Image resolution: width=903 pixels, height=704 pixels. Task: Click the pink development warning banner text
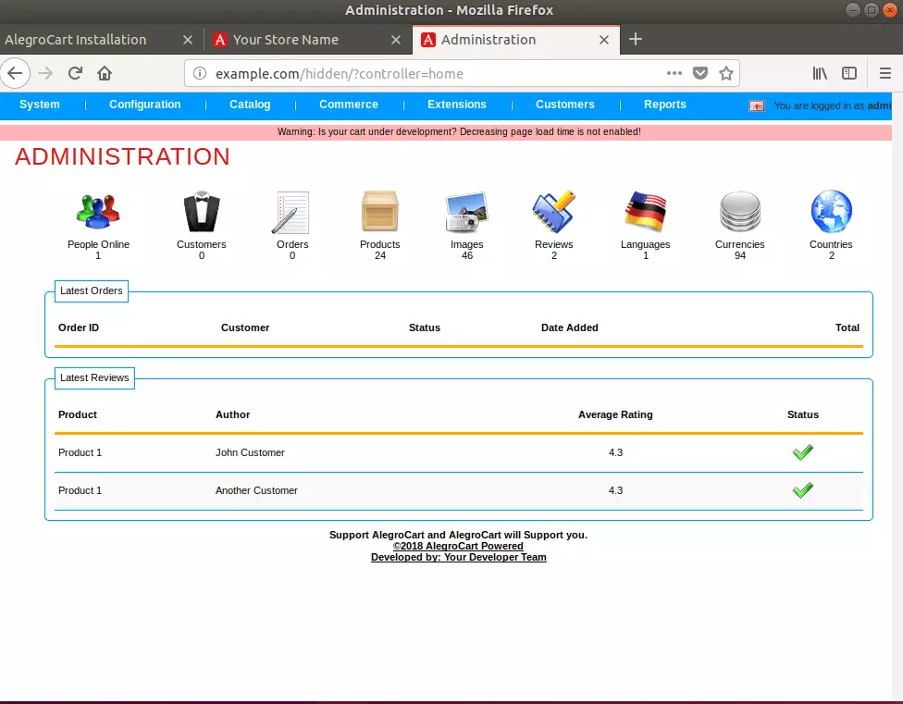[459, 131]
